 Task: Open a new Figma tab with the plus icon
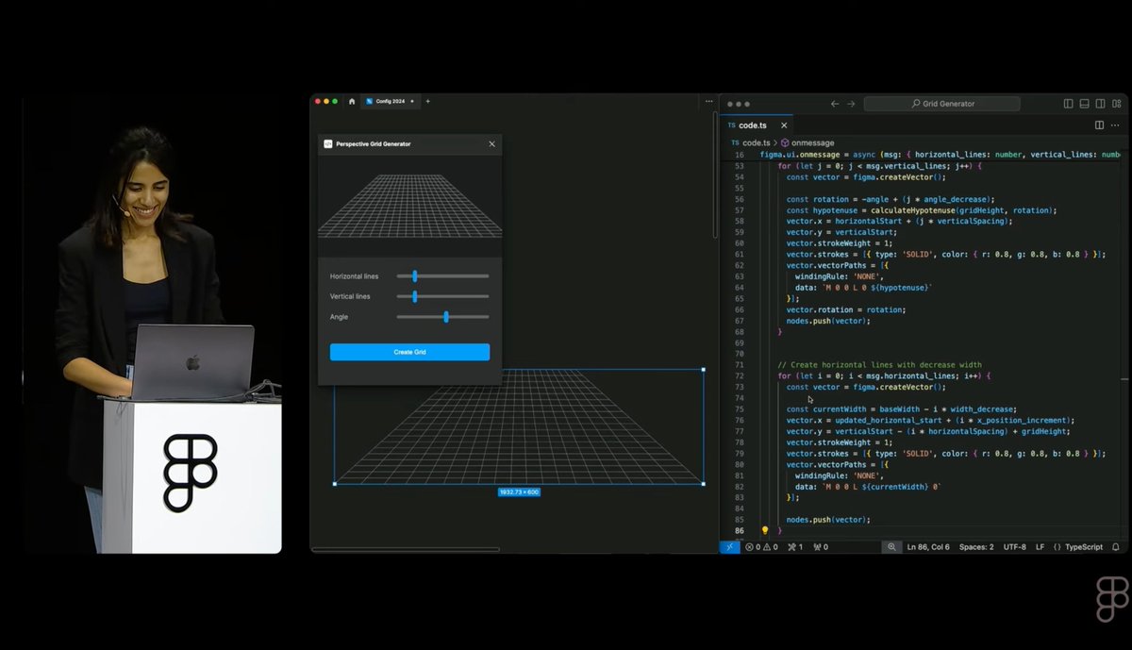click(427, 101)
